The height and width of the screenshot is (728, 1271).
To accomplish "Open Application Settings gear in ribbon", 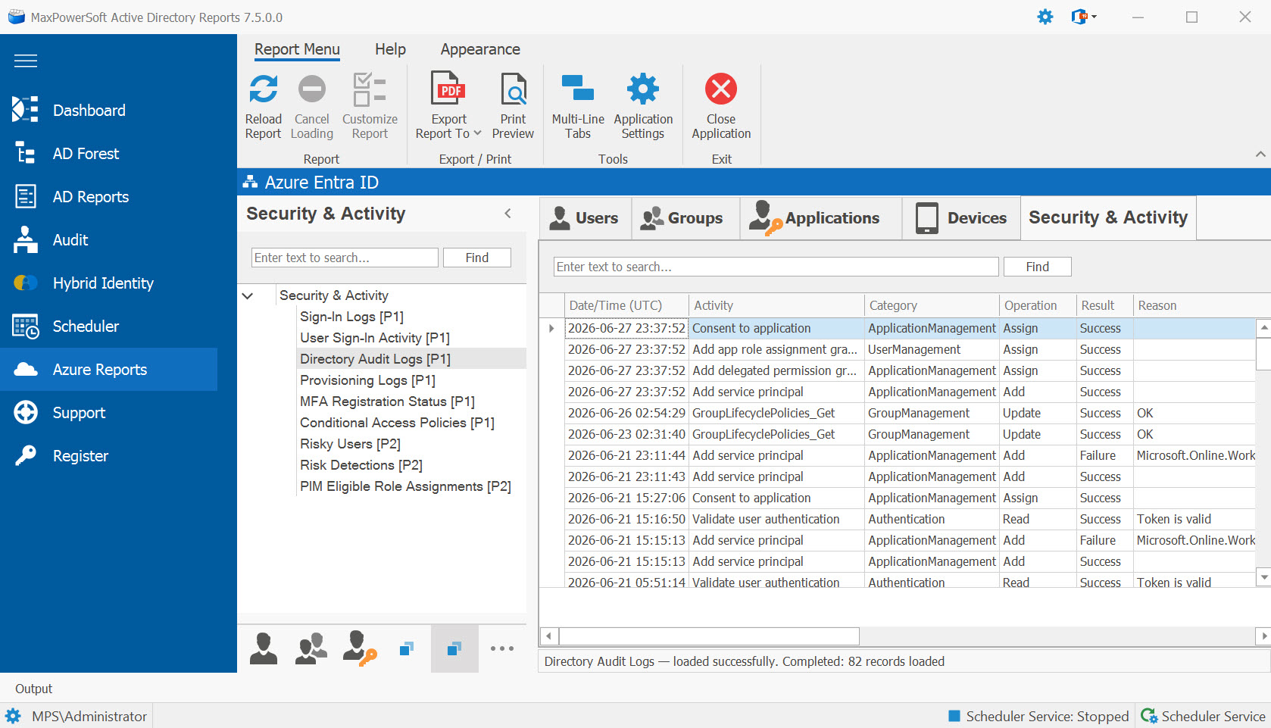I will click(643, 89).
